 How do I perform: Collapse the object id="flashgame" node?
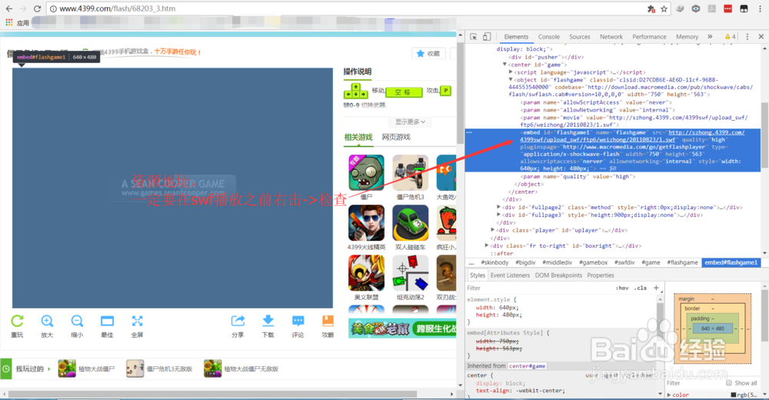(511, 79)
